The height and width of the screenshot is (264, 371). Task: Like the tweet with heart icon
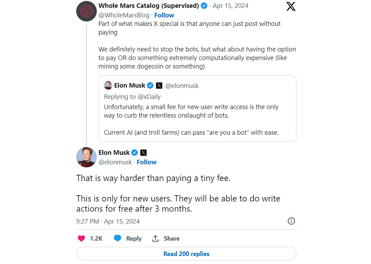coord(81,239)
